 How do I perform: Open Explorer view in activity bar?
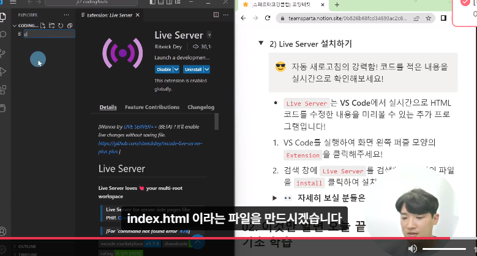pos(2,17)
